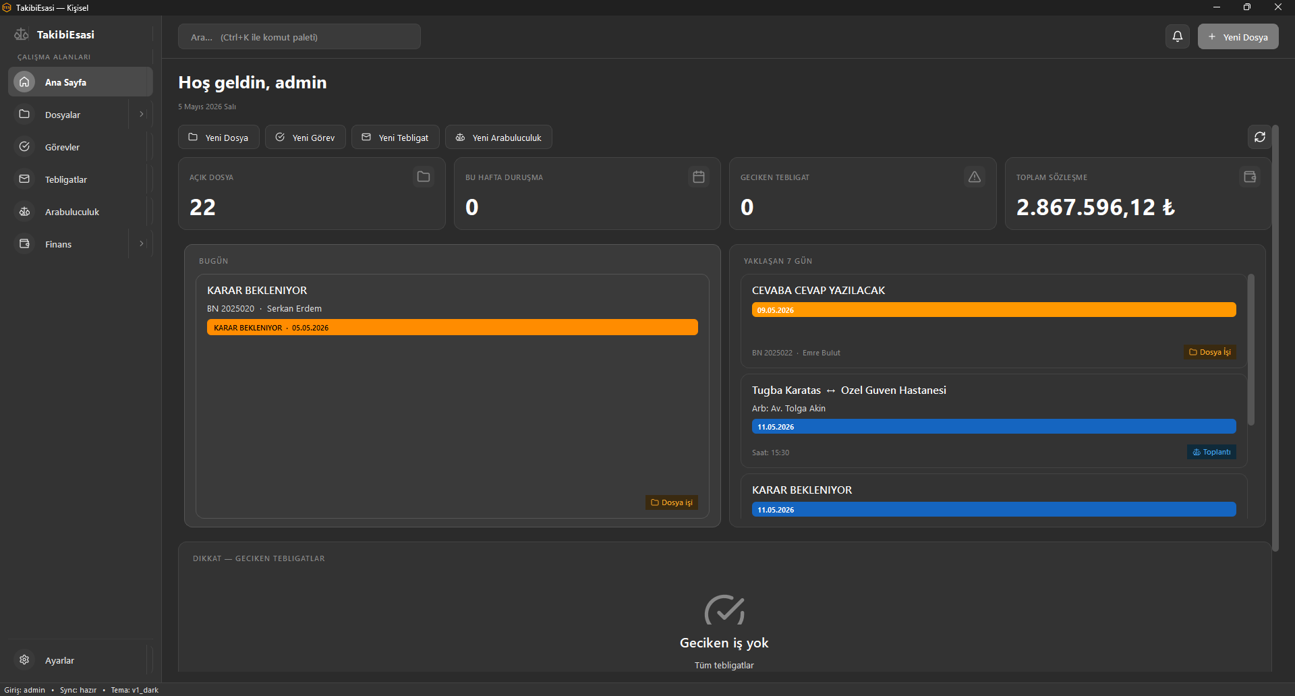
Task: Click Yeni Dosya quick action under date
Action: click(219, 137)
